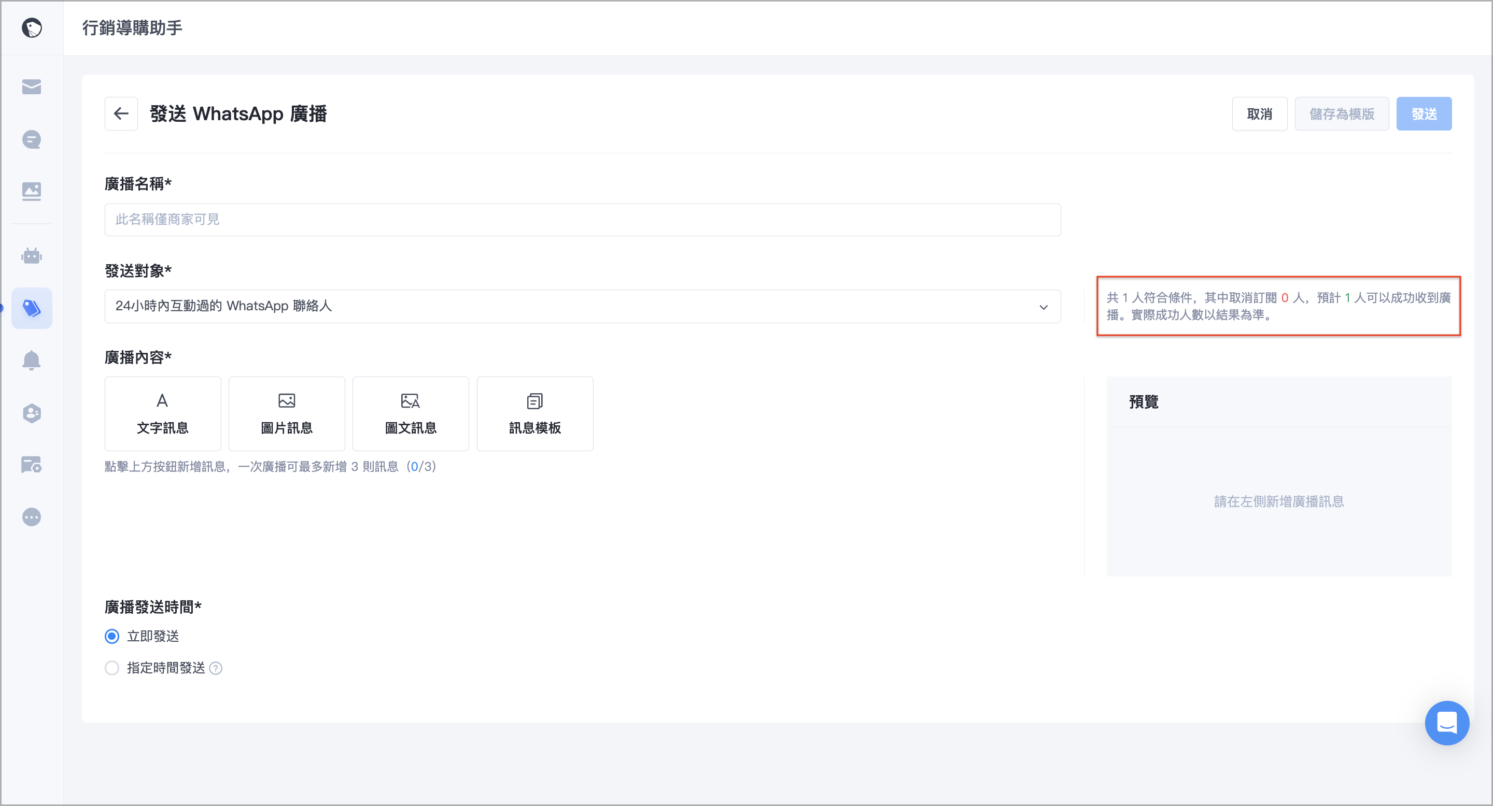The image size is (1493, 806).
Task: Click the 儲存為模版 save as template button
Action: [1342, 113]
